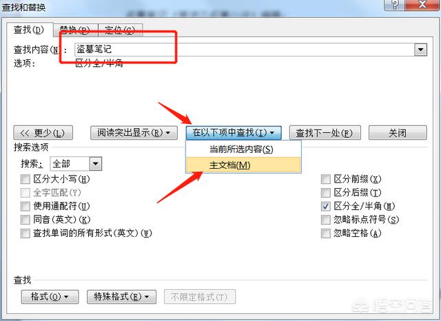Open the 格式 dropdown button
The height and width of the screenshot is (321, 441).
click(x=50, y=297)
